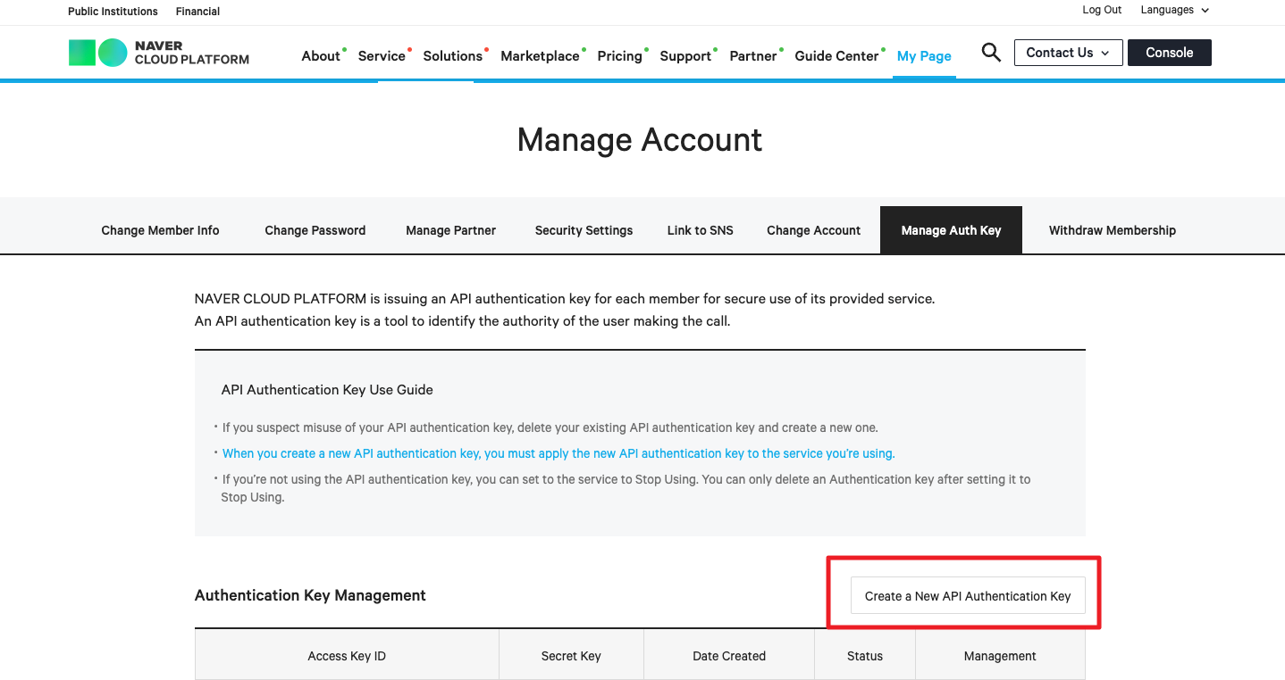Expand the Languages dropdown
The height and width of the screenshot is (680, 1285).
(x=1174, y=11)
